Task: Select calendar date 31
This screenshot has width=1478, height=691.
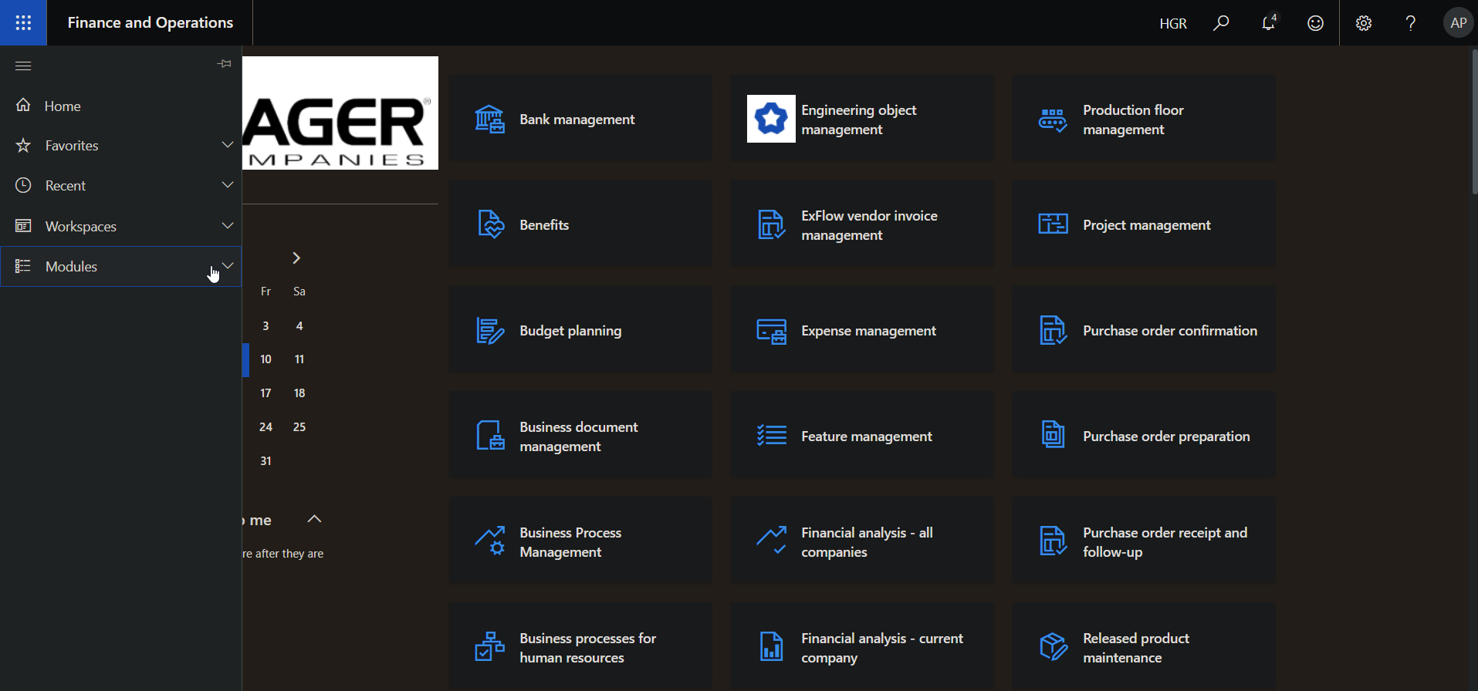Action: coord(265,460)
